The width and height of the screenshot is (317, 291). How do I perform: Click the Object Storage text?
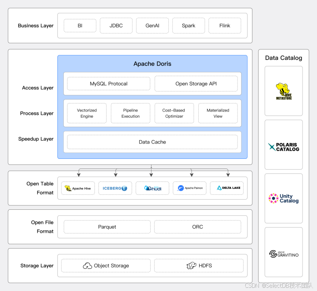[x=111, y=266]
